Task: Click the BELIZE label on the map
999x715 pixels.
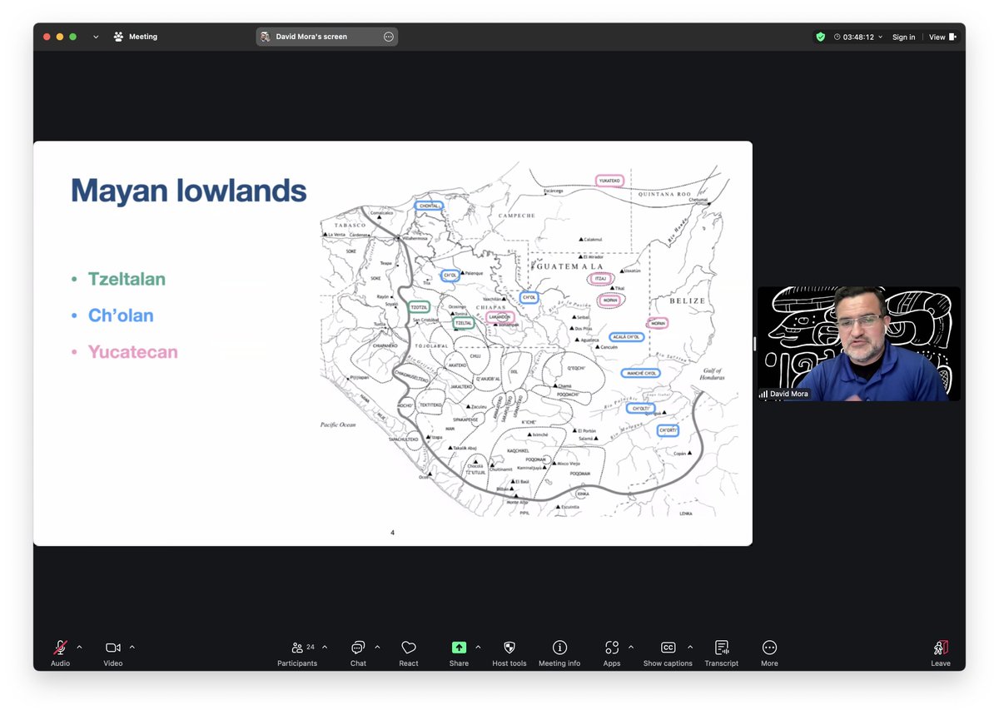Action: [x=688, y=300]
